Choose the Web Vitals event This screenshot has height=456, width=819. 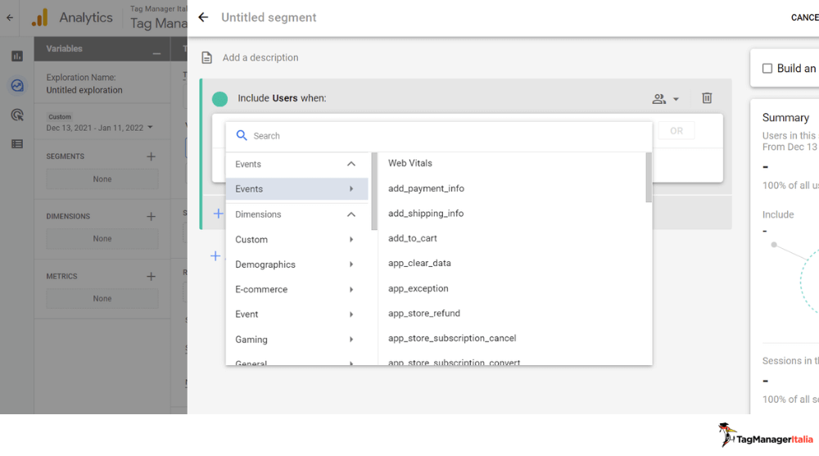(410, 163)
